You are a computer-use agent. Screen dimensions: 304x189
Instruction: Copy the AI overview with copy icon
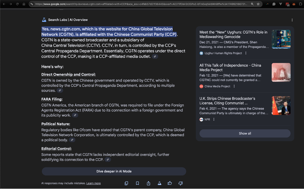(x=126, y=183)
